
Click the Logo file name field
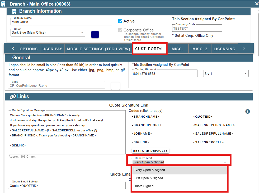tap(57, 85)
